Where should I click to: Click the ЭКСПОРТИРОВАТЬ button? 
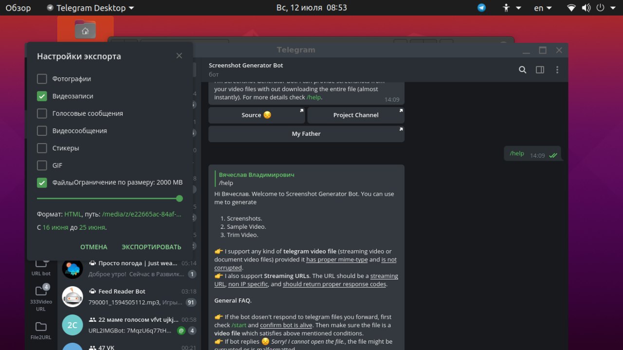pos(151,247)
